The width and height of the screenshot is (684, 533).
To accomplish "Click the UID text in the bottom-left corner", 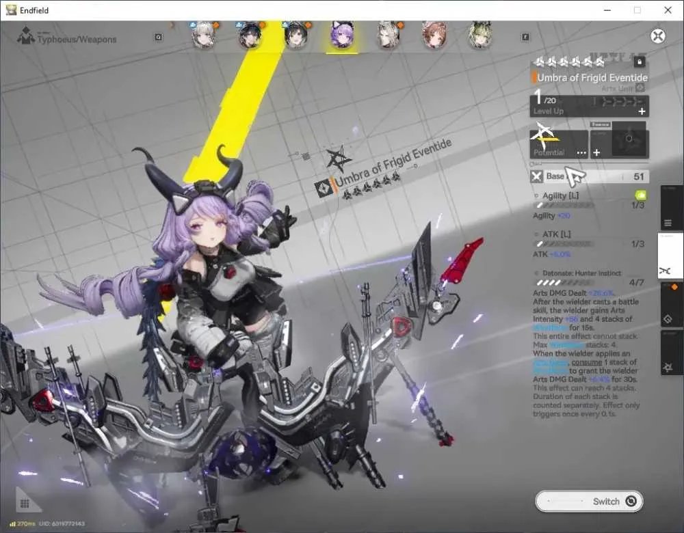I will (62, 523).
